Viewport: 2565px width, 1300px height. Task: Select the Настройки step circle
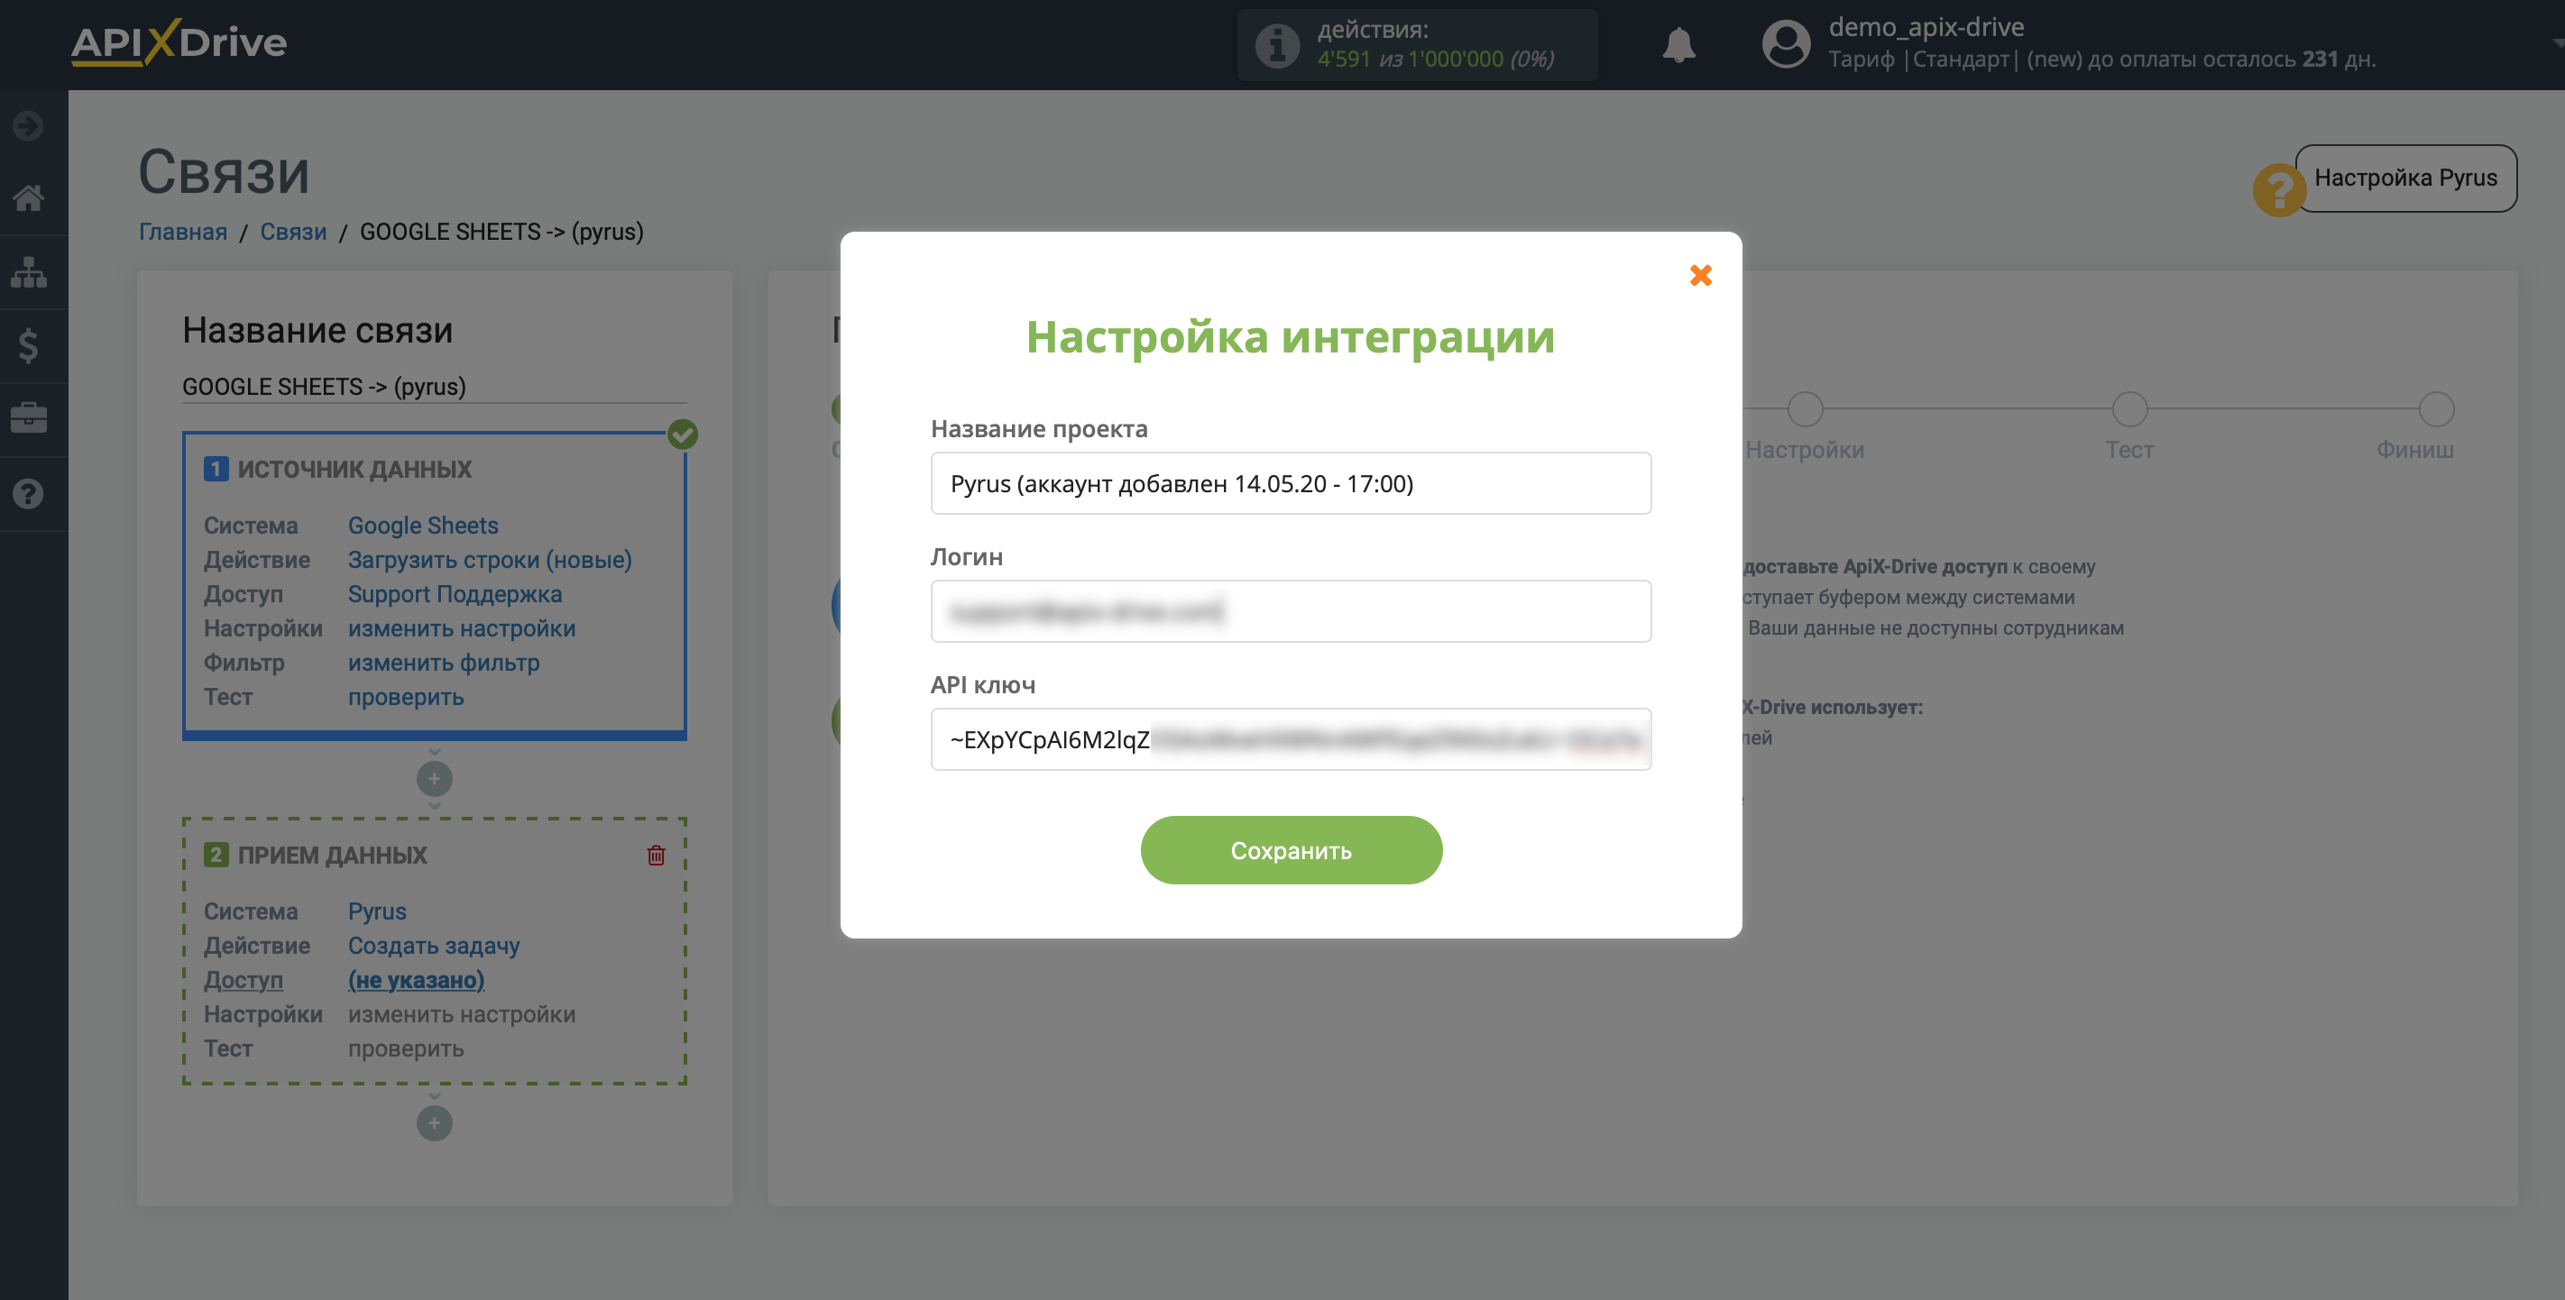[x=1806, y=409]
